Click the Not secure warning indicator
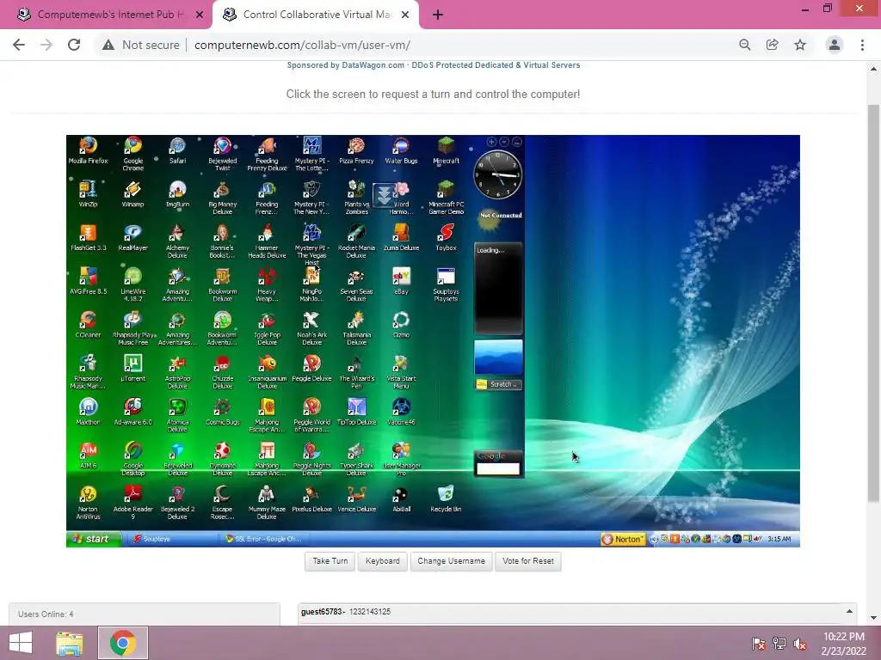This screenshot has width=881, height=660. click(x=141, y=45)
